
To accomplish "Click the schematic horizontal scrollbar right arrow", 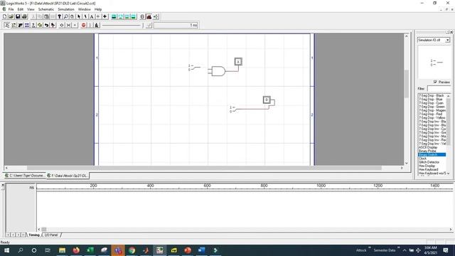I will pyautogui.click(x=402, y=168).
